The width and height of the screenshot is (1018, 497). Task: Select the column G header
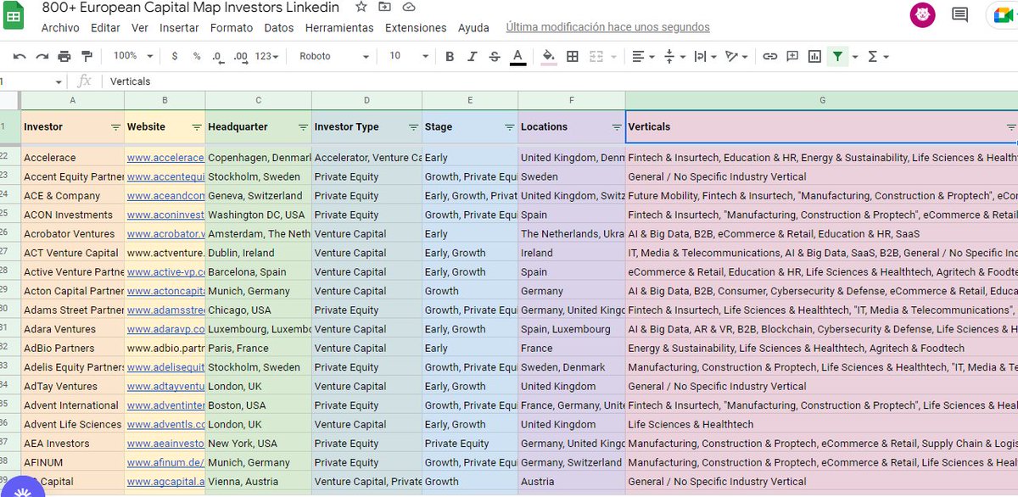pyautogui.click(x=821, y=100)
